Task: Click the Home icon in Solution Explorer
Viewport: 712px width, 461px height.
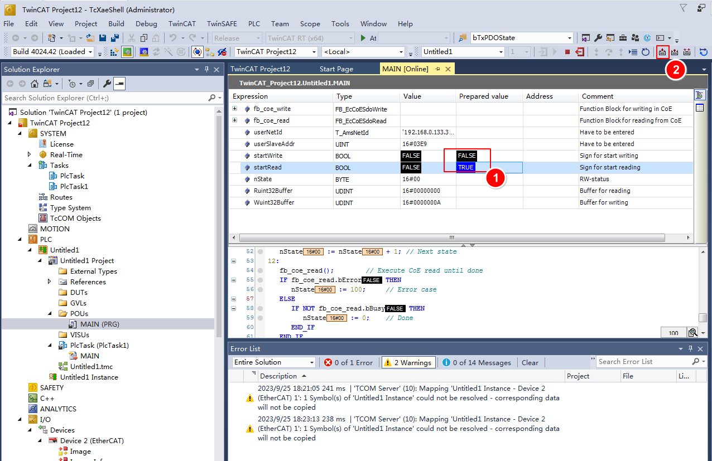Action: pos(34,84)
